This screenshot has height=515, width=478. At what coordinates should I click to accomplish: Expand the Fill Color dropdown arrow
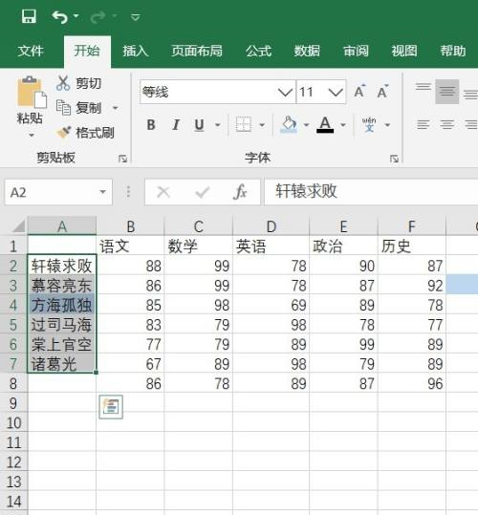pyautogui.click(x=306, y=125)
